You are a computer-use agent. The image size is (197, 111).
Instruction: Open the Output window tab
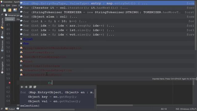(x=10, y=109)
